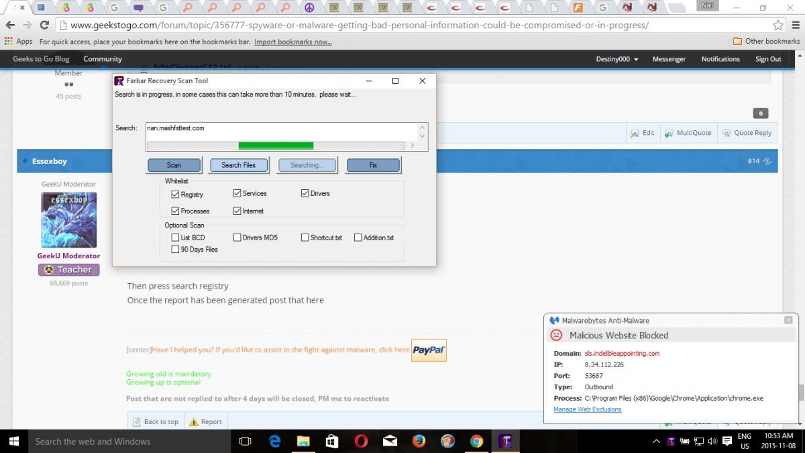Click Sign Out in the header
This screenshot has width=805, height=453.
(x=768, y=59)
